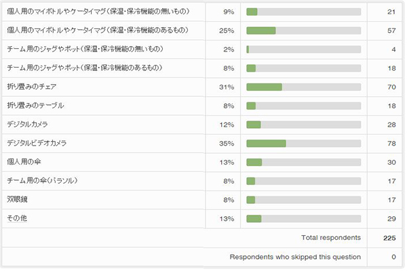Screen dimensions: 407x271
Task: Select the 折り畳みのテーブル label
Action: coord(35,106)
